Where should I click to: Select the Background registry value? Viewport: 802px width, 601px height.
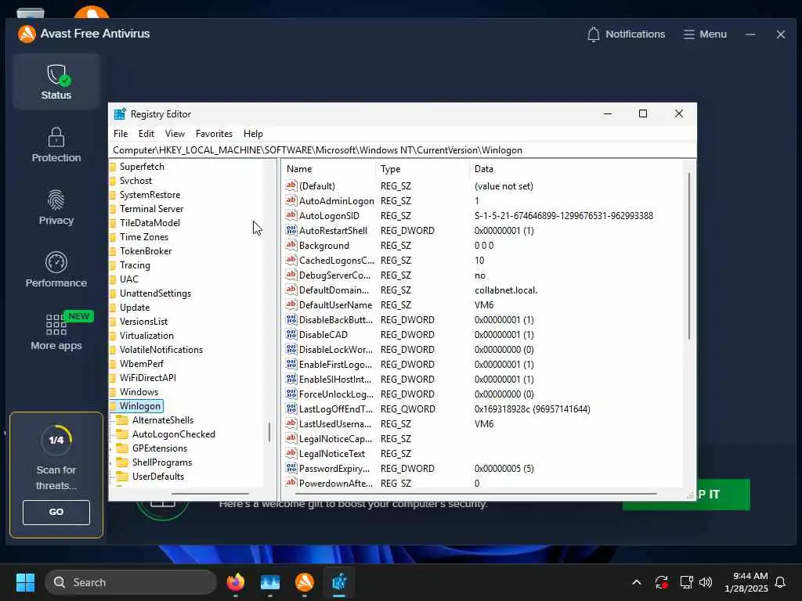pyautogui.click(x=323, y=245)
